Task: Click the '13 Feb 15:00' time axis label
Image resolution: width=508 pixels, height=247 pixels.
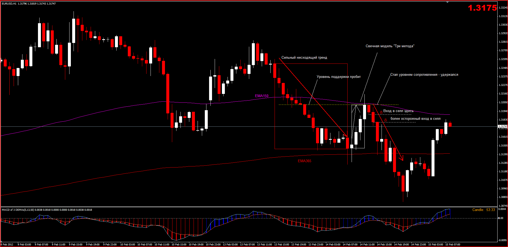Action: point(282,245)
